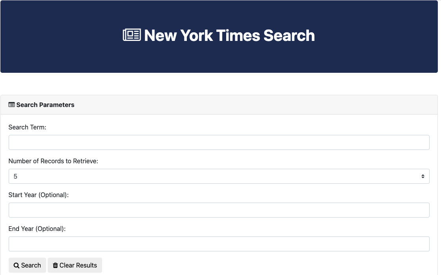Image resolution: width=441 pixels, height=275 pixels.
Task: Click the trash icon on Clear Results
Action: [x=55, y=266]
